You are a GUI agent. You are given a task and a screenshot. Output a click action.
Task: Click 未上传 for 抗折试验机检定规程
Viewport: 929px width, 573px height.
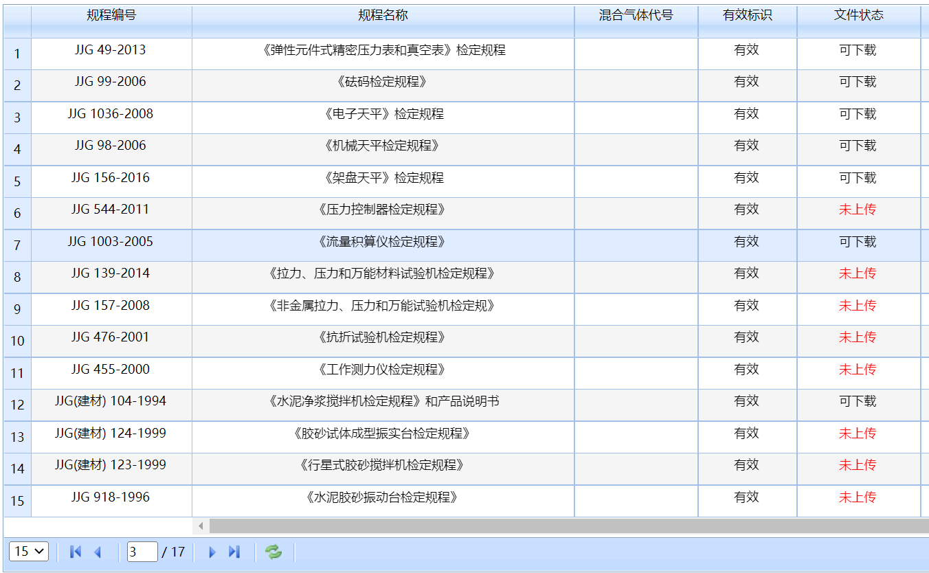(858, 337)
